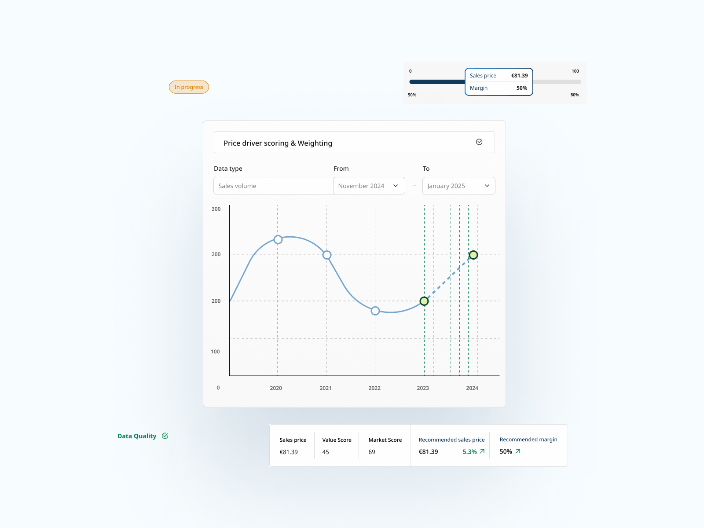Screen dimensions: 704x528
Task: Click the Market Score column heading
Action: [x=385, y=440]
